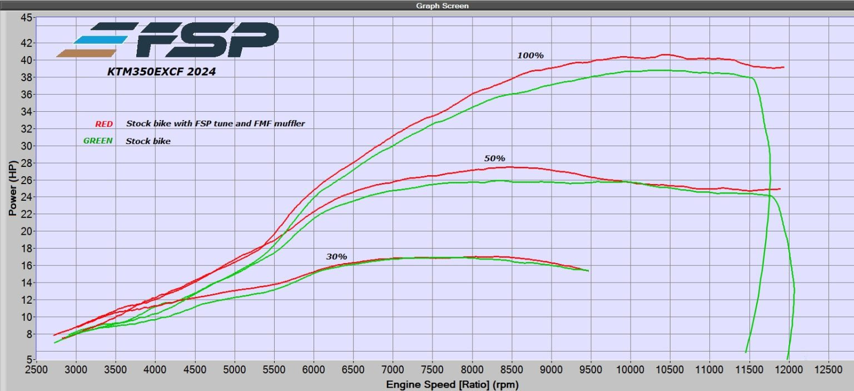Click the Graph Screen title bar
Screen dimensions: 854x391
click(427, 6)
